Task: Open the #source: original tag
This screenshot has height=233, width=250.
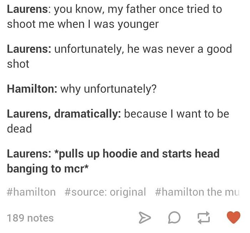Action: click(105, 192)
